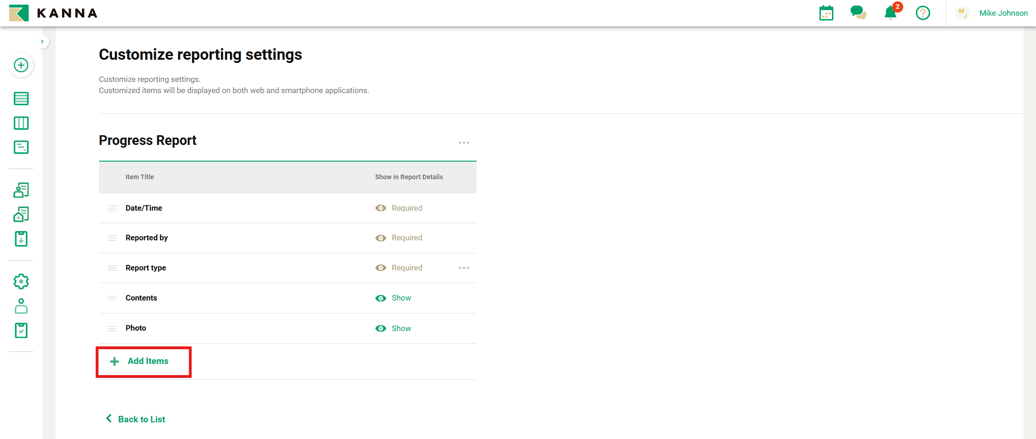Click the eye icon for Date/Time row
Screen dimensions: 1036x439
(380, 208)
